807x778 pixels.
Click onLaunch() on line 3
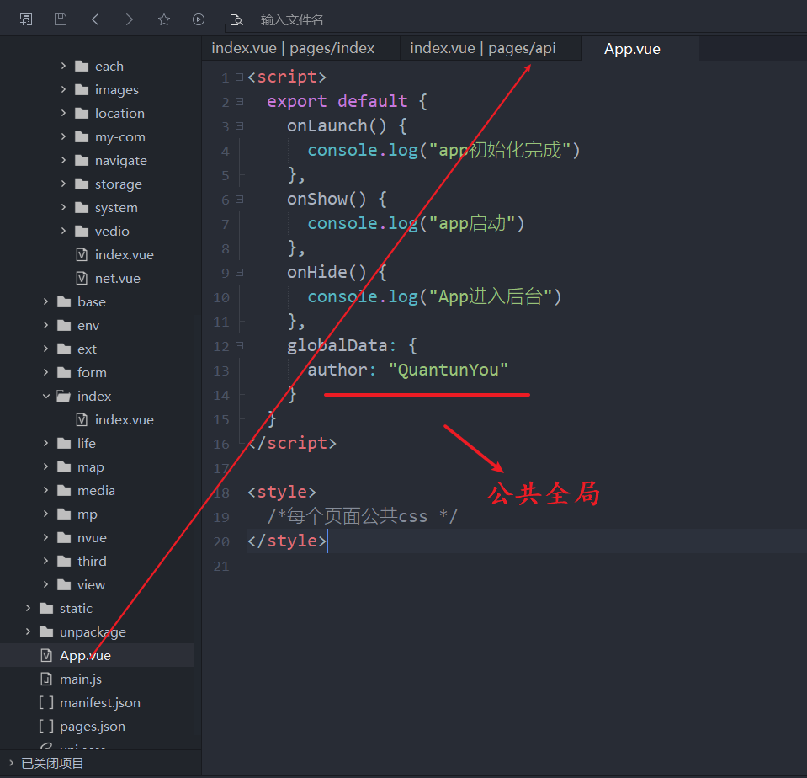pyautogui.click(x=337, y=125)
